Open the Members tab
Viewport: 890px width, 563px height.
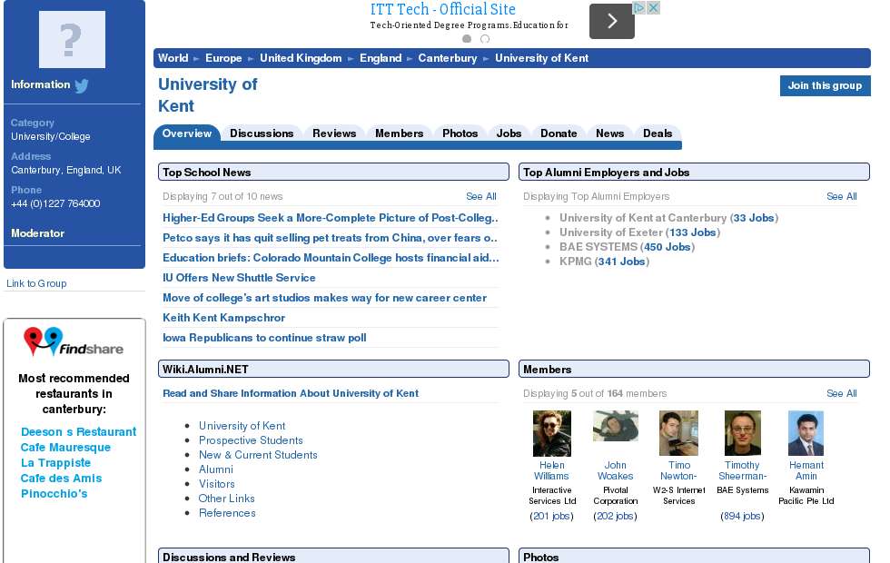tap(399, 133)
